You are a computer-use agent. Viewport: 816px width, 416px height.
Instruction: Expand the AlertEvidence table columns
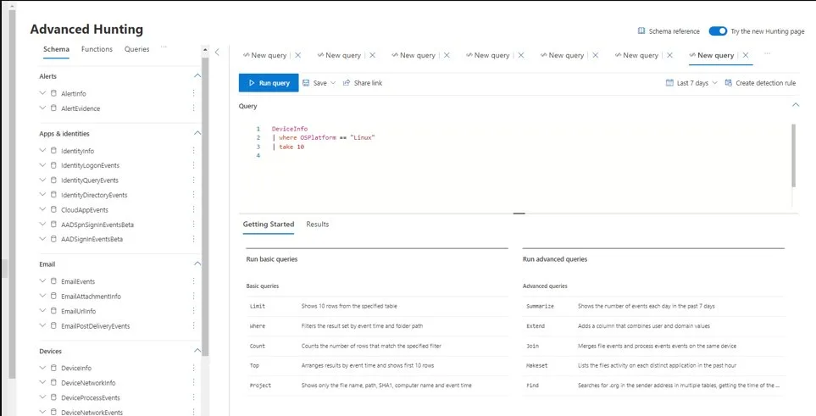pos(42,108)
